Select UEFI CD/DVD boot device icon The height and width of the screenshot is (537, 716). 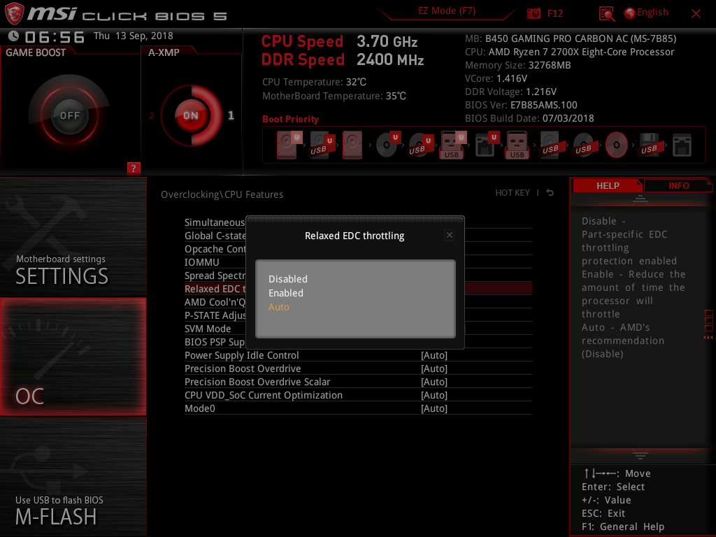pyautogui.click(x=389, y=145)
